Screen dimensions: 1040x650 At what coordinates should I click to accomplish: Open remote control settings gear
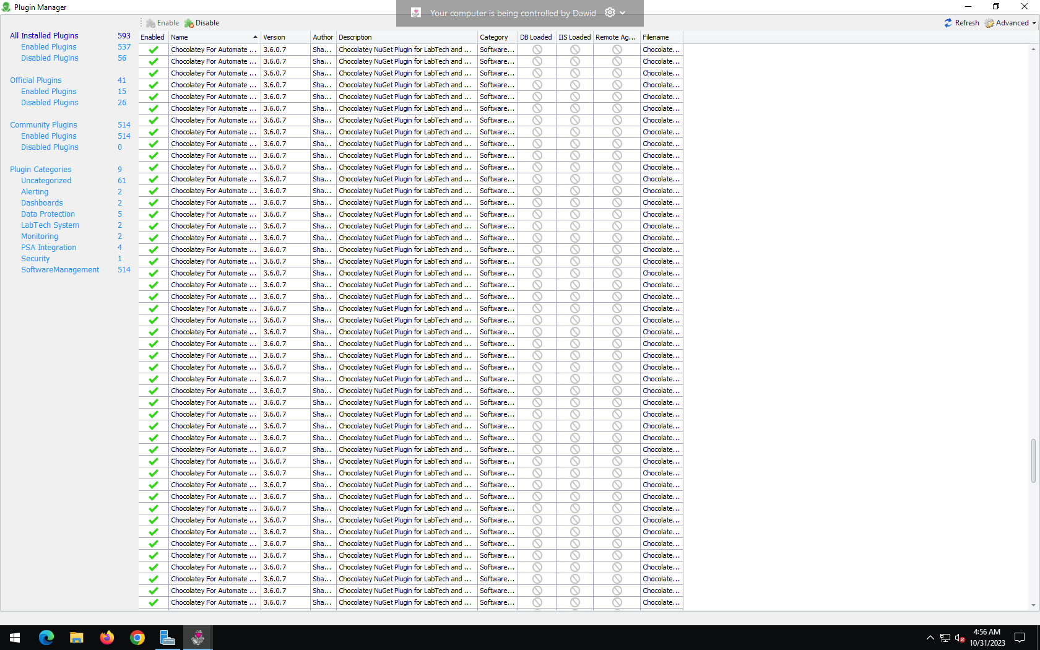click(610, 12)
